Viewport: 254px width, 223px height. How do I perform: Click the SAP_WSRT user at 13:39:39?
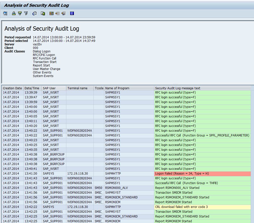pyautogui.click(x=54, y=93)
